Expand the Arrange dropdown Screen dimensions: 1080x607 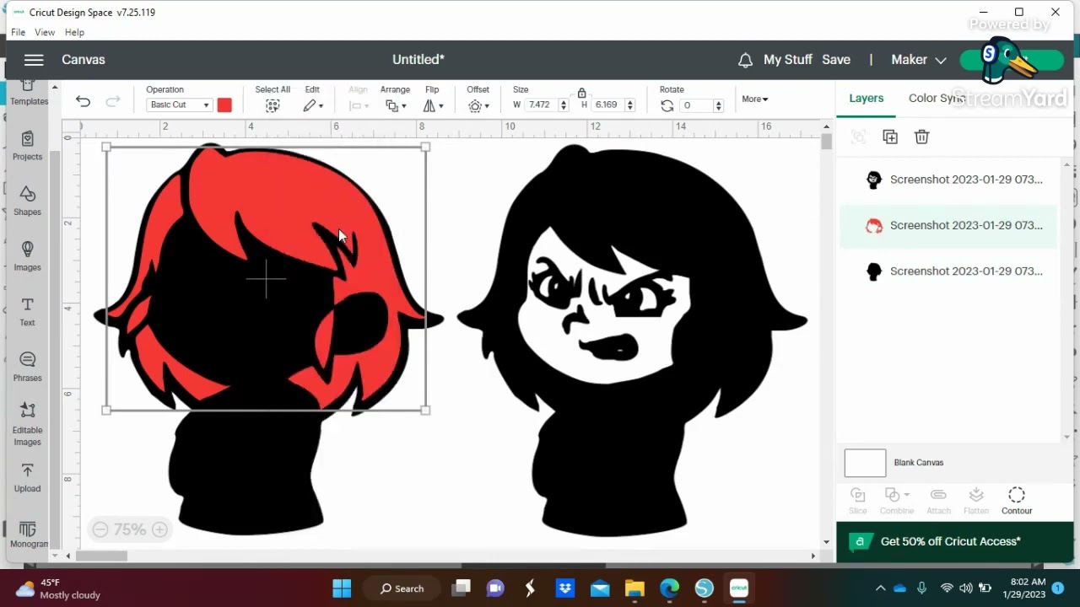395,106
